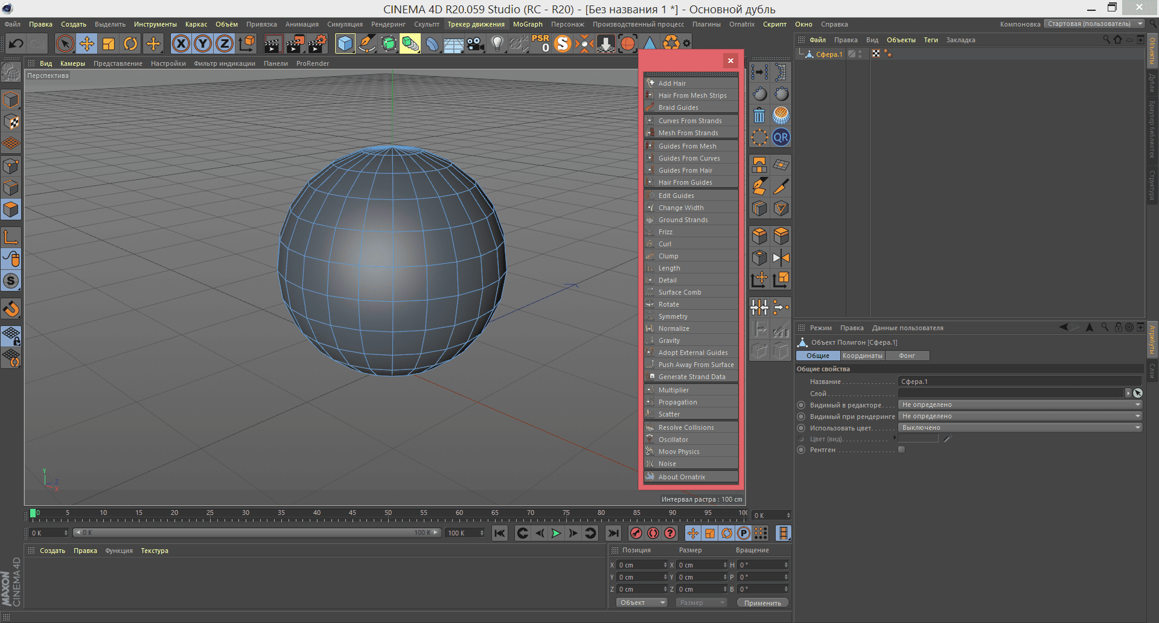Open the Ornatrix menu
Image resolution: width=1159 pixels, height=623 pixels.
click(x=741, y=24)
